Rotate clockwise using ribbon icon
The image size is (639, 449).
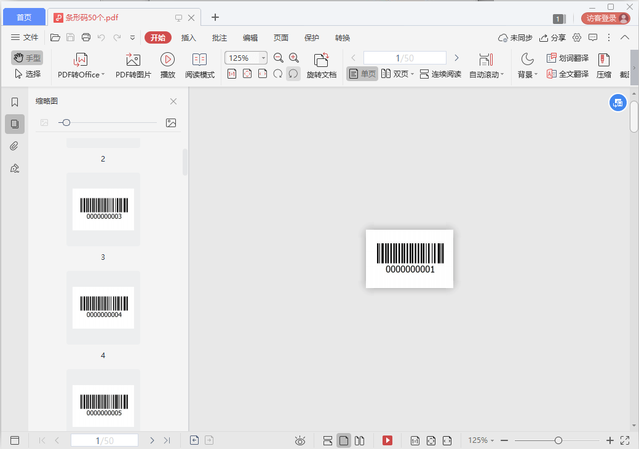pyautogui.click(x=277, y=74)
